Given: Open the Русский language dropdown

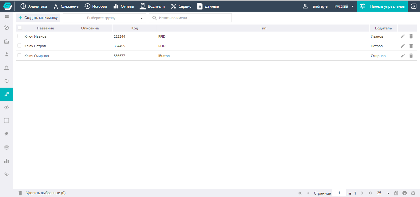Looking at the screenshot, I should pos(344,6).
